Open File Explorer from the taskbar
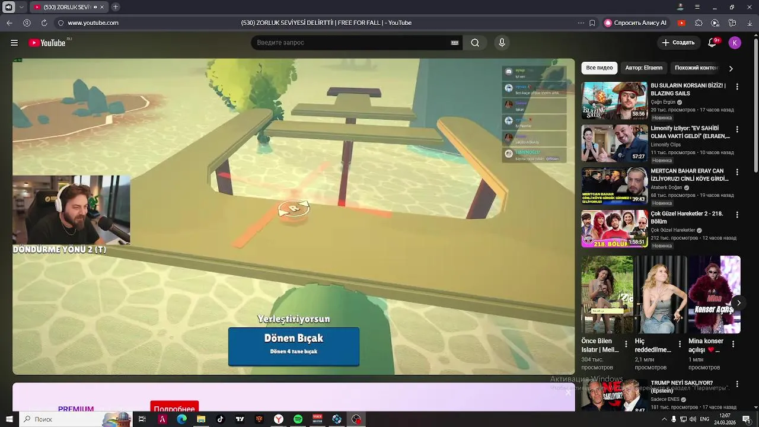 pyautogui.click(x=201, y=419)
